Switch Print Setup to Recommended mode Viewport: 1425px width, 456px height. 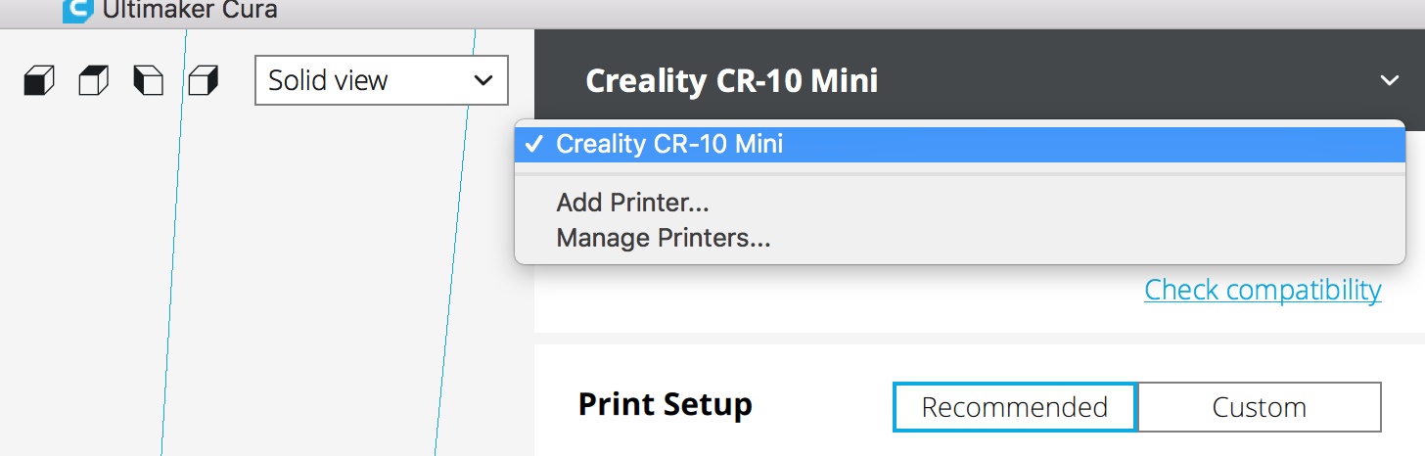[1015, 407]
